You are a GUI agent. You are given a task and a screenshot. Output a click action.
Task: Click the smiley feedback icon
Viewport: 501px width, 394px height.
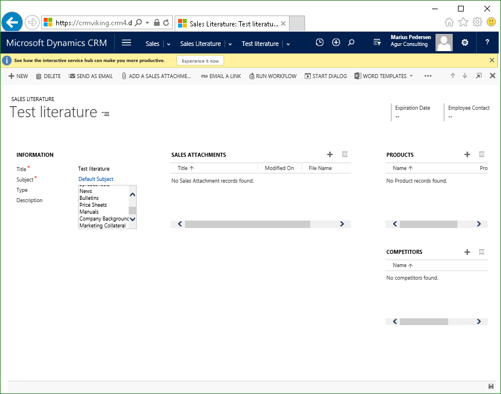pos(491,22)
